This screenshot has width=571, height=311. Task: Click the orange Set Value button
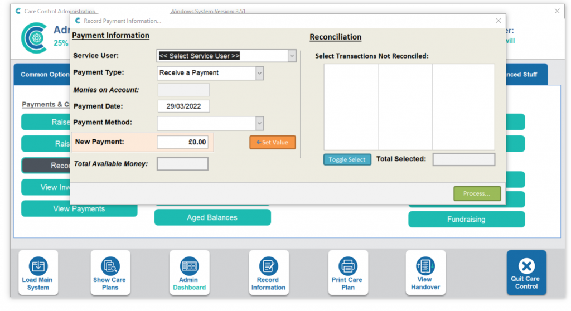click(272, 142)
